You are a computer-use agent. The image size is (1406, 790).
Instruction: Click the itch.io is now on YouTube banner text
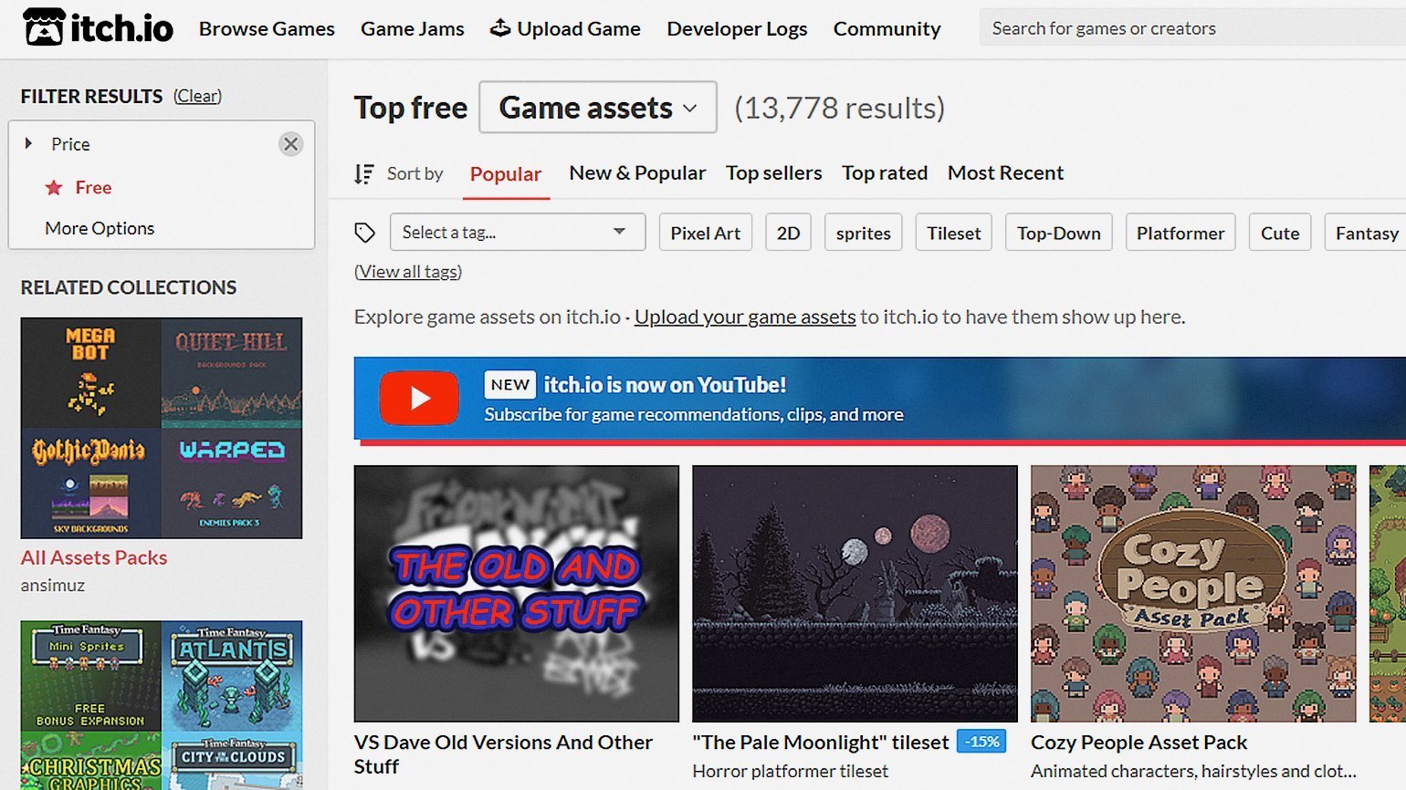[x=665, y=385]
